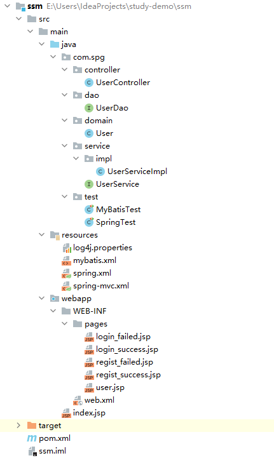The image size is (274, 458).
Task: Click the mybatis.xml file icon
Action: coord(66,260)
